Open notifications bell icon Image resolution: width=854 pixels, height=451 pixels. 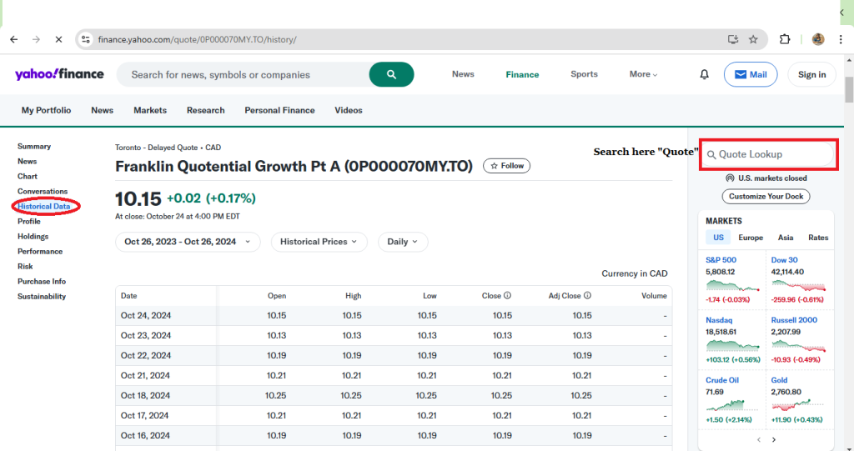[x=704, y=75]
